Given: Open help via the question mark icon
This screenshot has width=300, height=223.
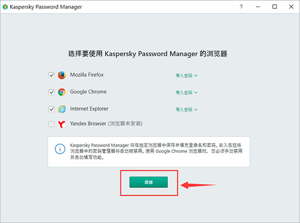Looking at the screenshot, I should coord(241,7).
